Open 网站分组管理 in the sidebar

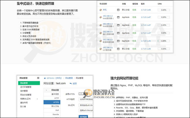pos(26,95)
